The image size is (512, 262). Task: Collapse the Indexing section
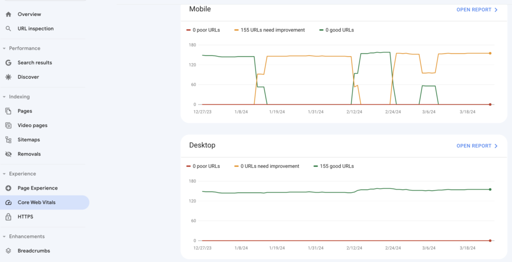(4, 96)
